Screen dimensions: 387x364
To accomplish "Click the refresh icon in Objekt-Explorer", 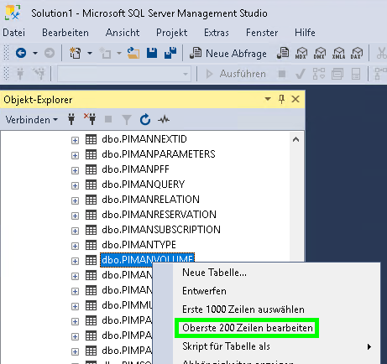I will tap(145, 120).
